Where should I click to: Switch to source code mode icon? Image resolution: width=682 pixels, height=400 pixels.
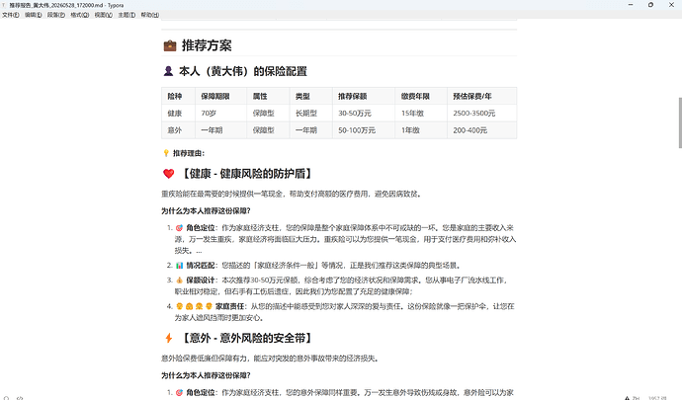[20, 398]
